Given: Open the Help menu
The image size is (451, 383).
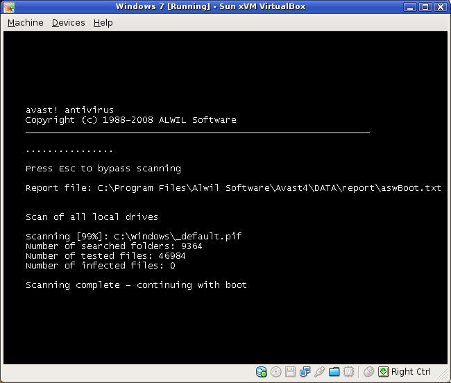Looking at the screenshot, I should [x=103, y=23].
